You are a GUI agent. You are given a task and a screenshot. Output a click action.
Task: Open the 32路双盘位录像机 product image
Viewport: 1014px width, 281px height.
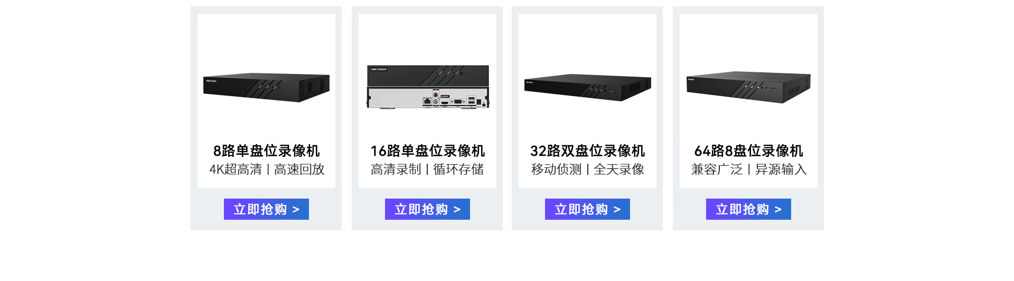coord(587,87)
